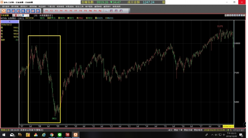Viewport: 248px width, 138px height.
Task: Open the 設定/工具 menu
Action: pyautogui.click(x=80, y=7)
